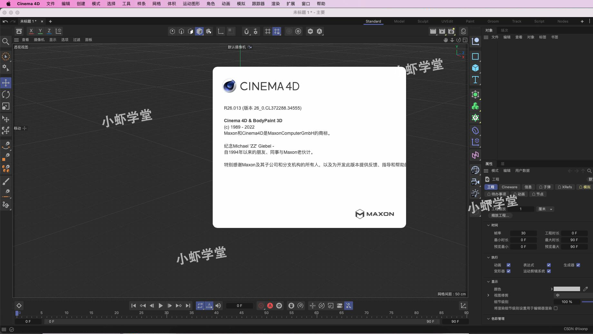Switch to the Sculpt layout tab
The height and width of the screenshot is (334, 593).
(x=423, y=21)
